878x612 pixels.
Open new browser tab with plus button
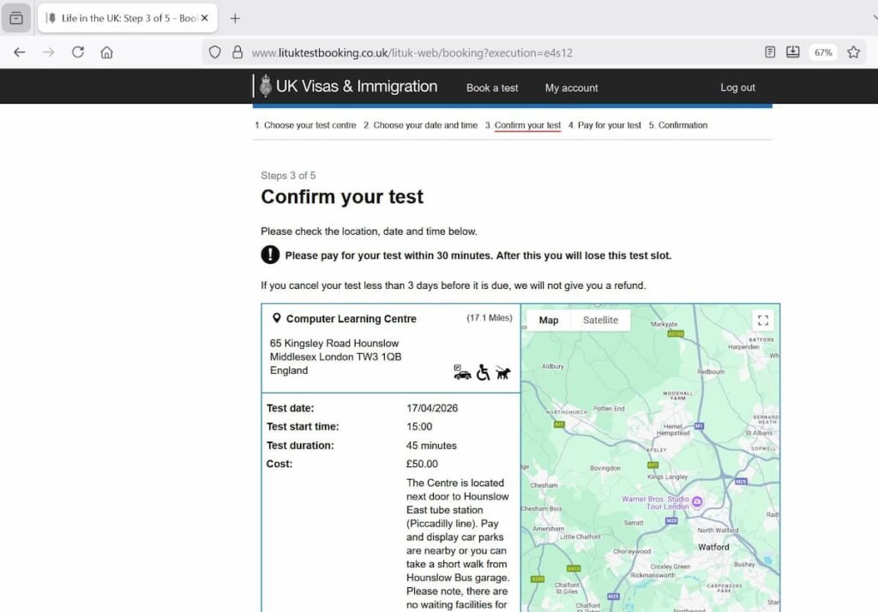click(235, 18)
